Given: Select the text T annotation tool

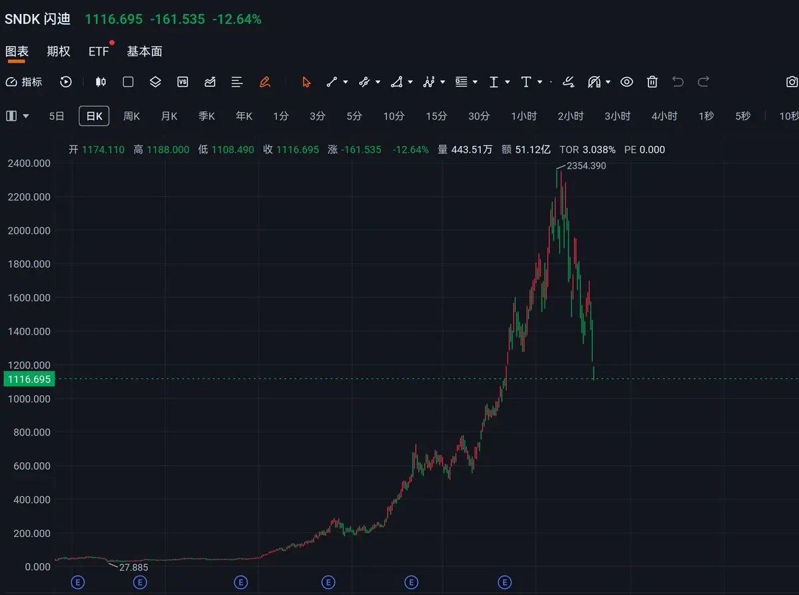Looking at the screenshot, I should pos(526,82).
